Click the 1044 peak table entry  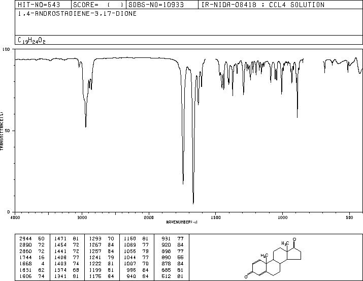[x=137, y=257]
